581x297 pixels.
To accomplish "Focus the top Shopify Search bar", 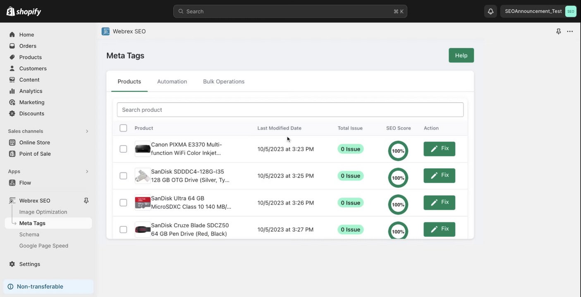I will [x=290, y=11].
